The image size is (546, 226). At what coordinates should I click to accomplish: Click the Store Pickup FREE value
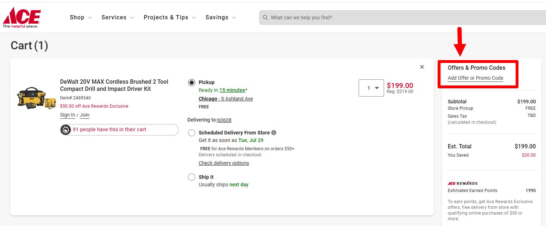531,108
